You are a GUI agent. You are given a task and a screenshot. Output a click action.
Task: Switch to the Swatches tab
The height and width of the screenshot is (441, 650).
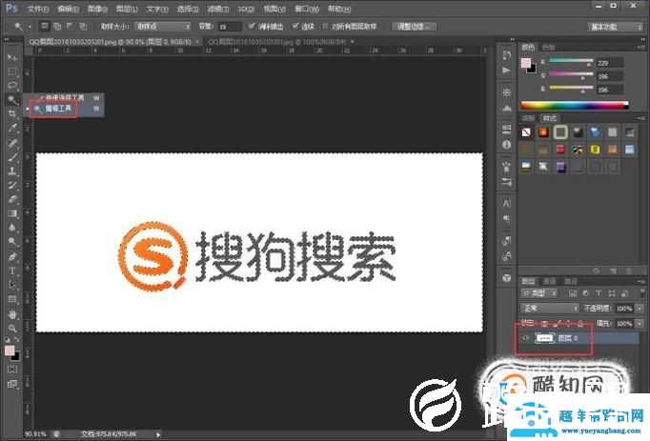click(549, 48)
